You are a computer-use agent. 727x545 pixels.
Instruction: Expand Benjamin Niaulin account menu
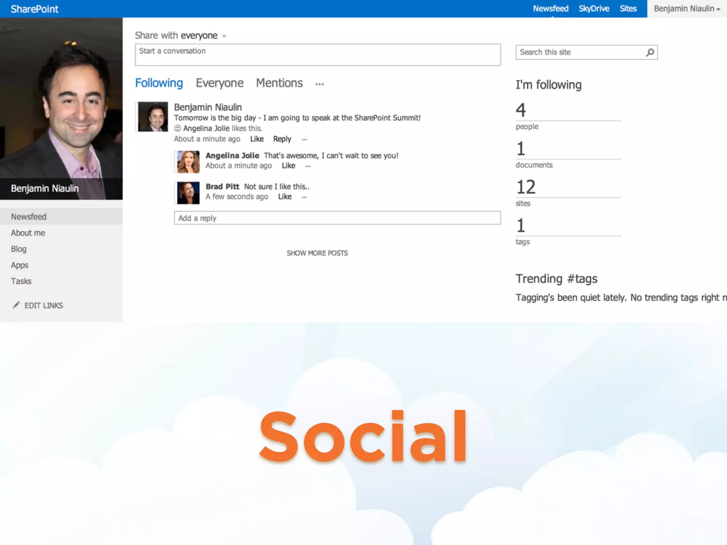click(687, 9)
